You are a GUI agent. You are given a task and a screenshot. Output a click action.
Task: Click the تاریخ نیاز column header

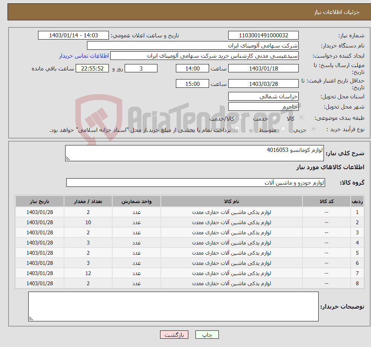point(40,201)
